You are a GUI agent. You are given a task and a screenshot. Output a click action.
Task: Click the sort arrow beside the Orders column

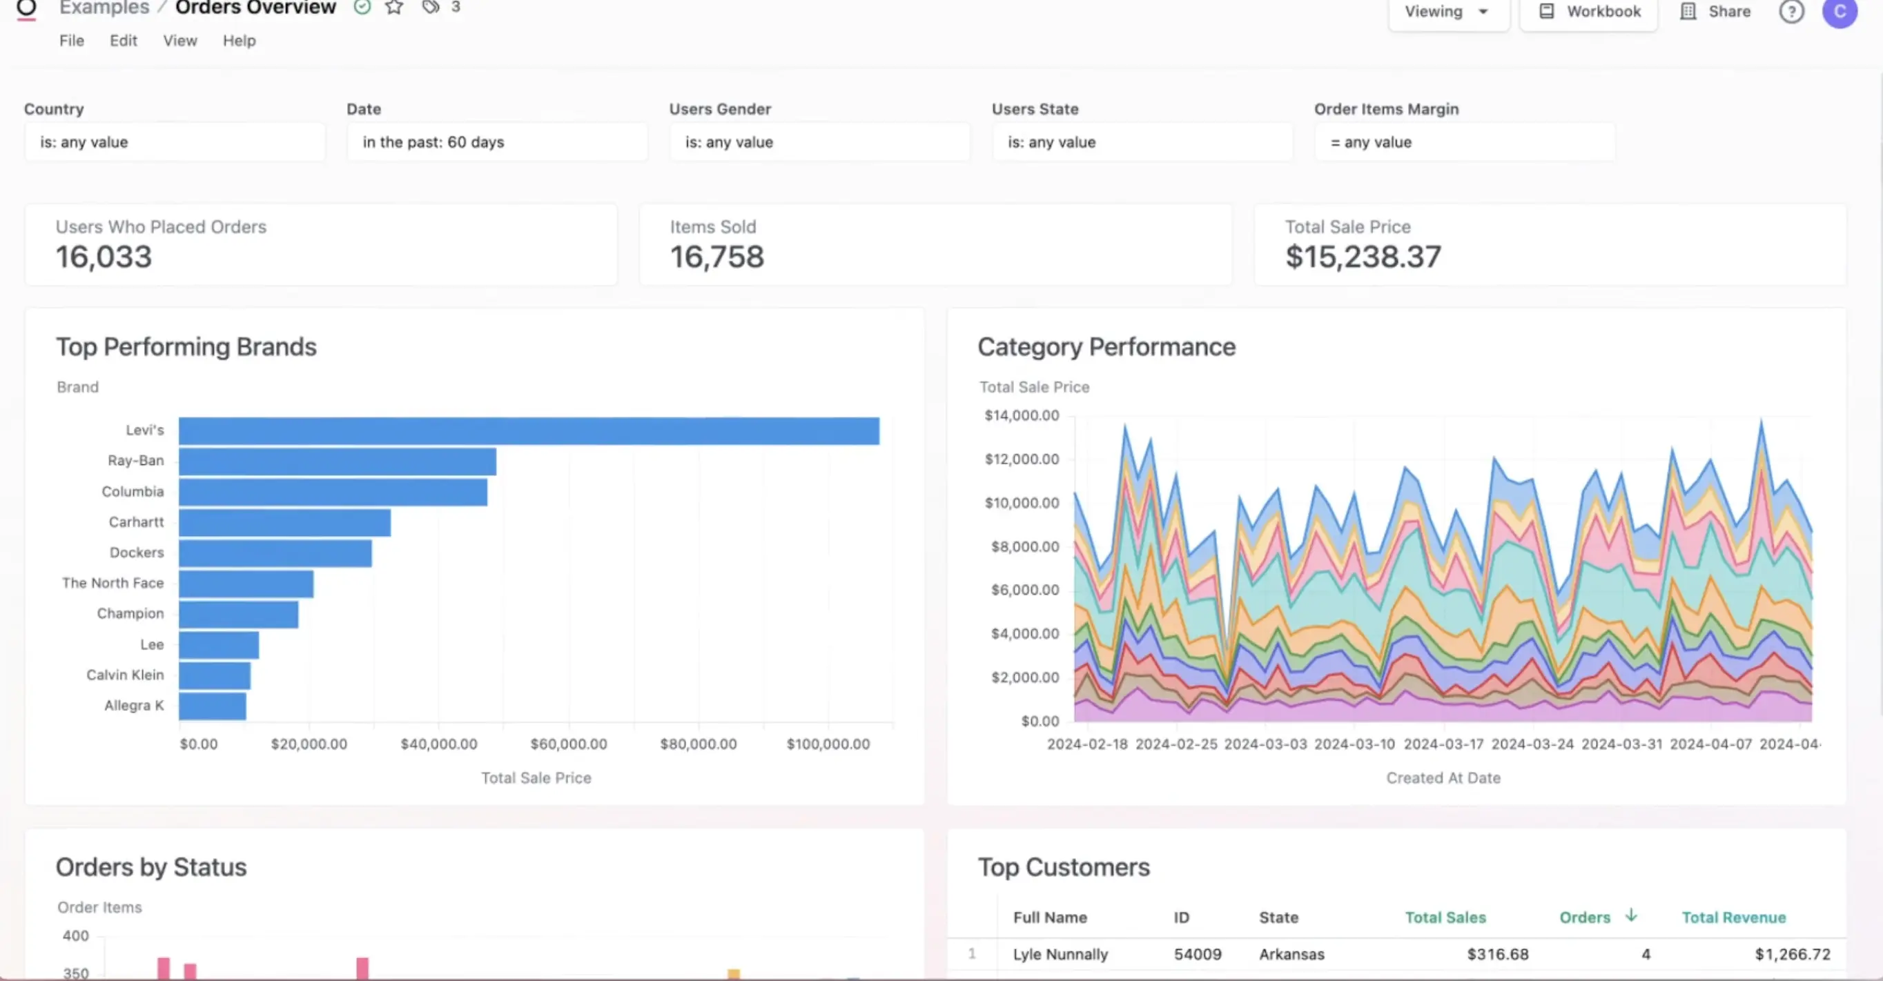[x=1631, y=915]
